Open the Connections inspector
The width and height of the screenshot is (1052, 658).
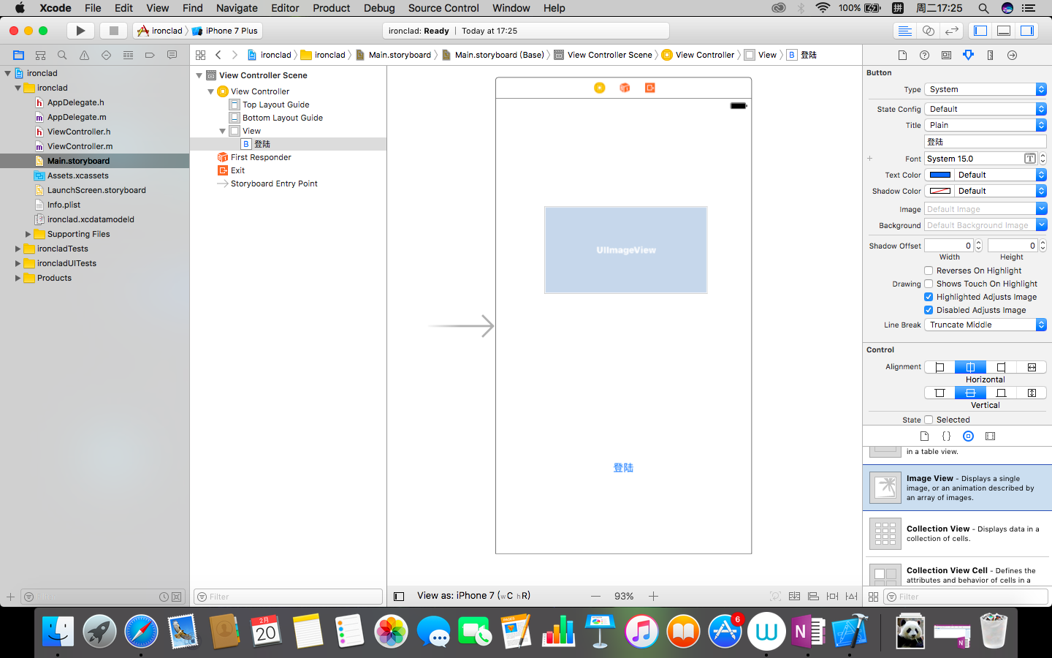(x=1013, y=55)
